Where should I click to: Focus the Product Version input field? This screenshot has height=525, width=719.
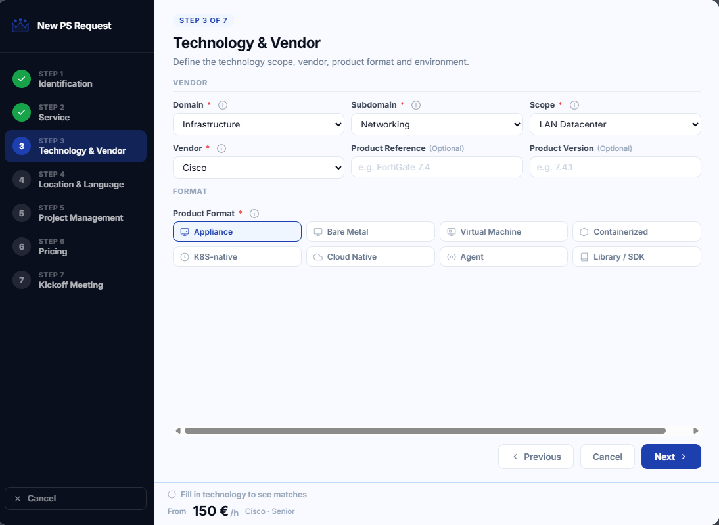coord(615,167)
